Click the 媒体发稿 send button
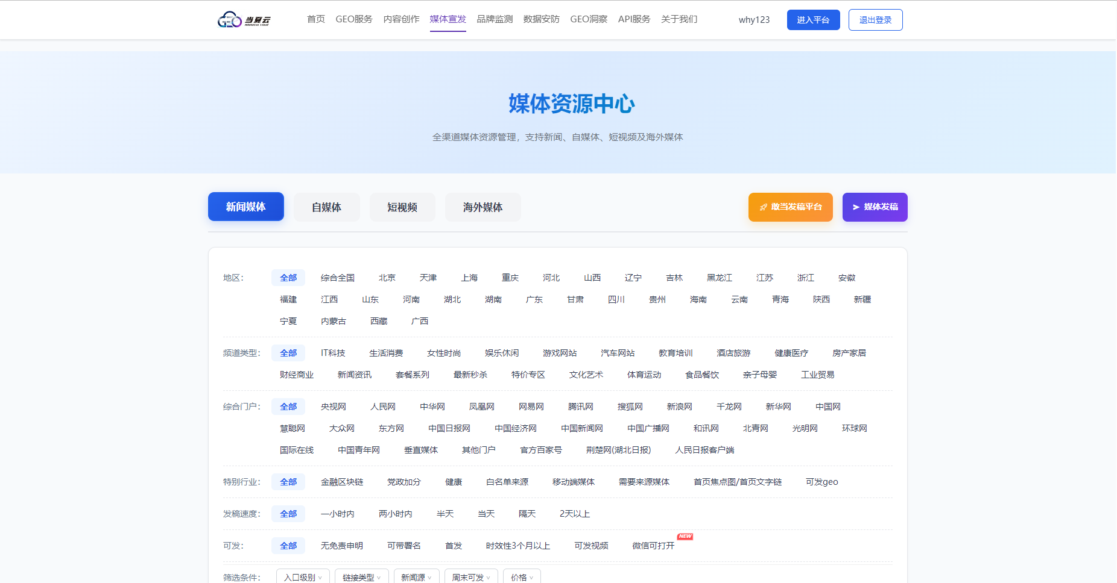1117x583 pixels. [x=875, y=207]
